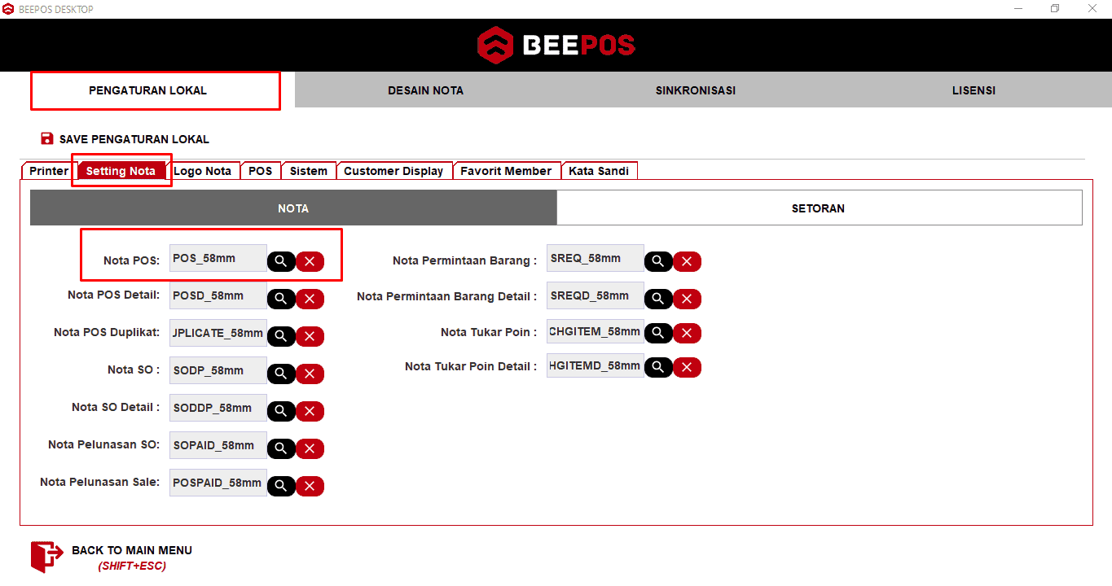The height and width of the screenshot is (586, 1112).
Task: Minimize the BEEPOS Desktop window
Action: coord(1018,9)
